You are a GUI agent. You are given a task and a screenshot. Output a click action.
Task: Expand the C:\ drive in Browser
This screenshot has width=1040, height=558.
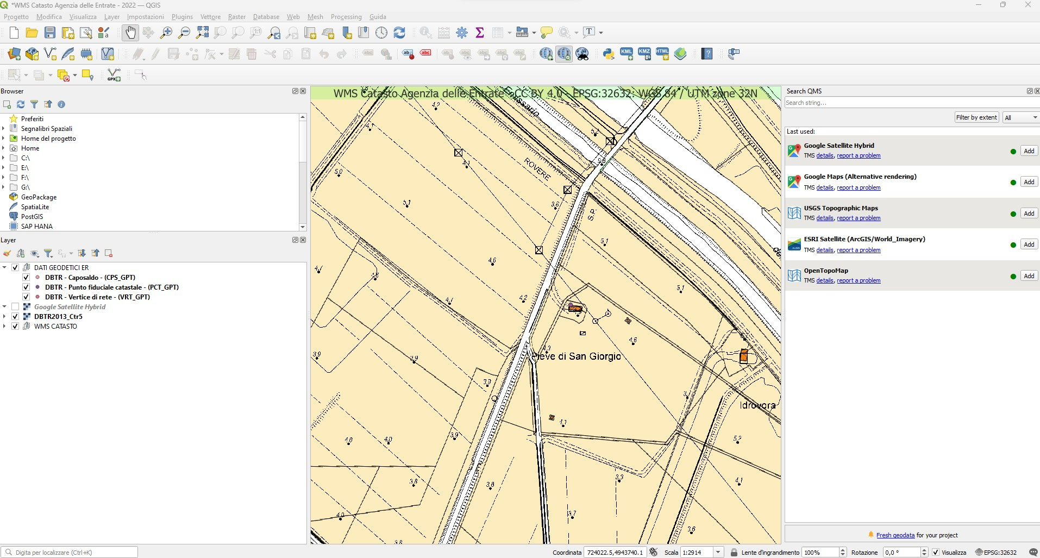[3, 158]
